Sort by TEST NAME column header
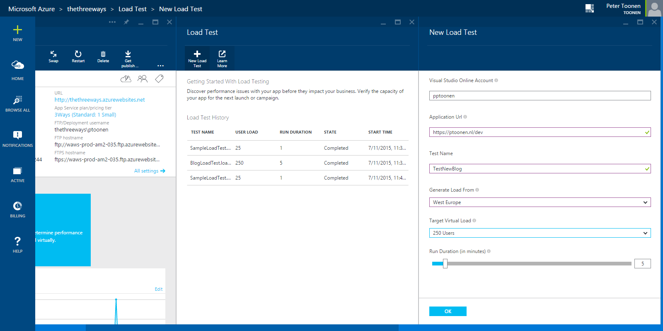The height and width of the screenshot is (331, 663). tap(203, 132)
